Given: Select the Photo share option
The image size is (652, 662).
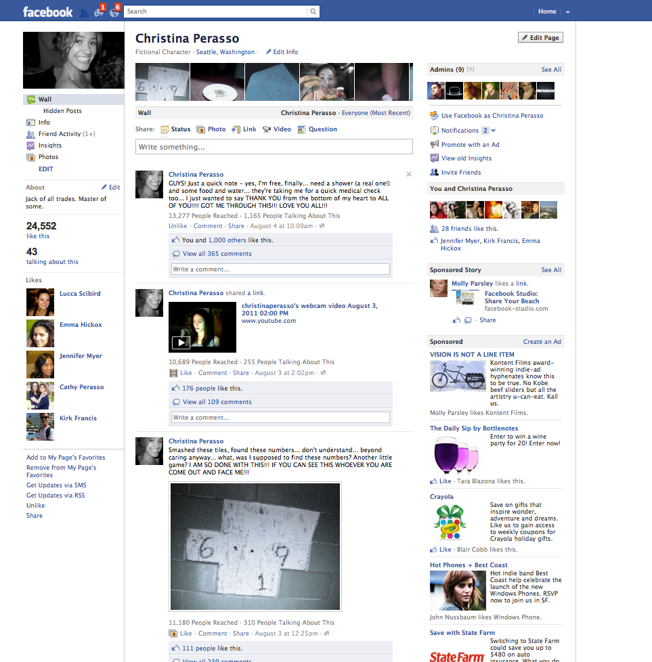Looking at the screenshot, I should [x=211, y=129].
